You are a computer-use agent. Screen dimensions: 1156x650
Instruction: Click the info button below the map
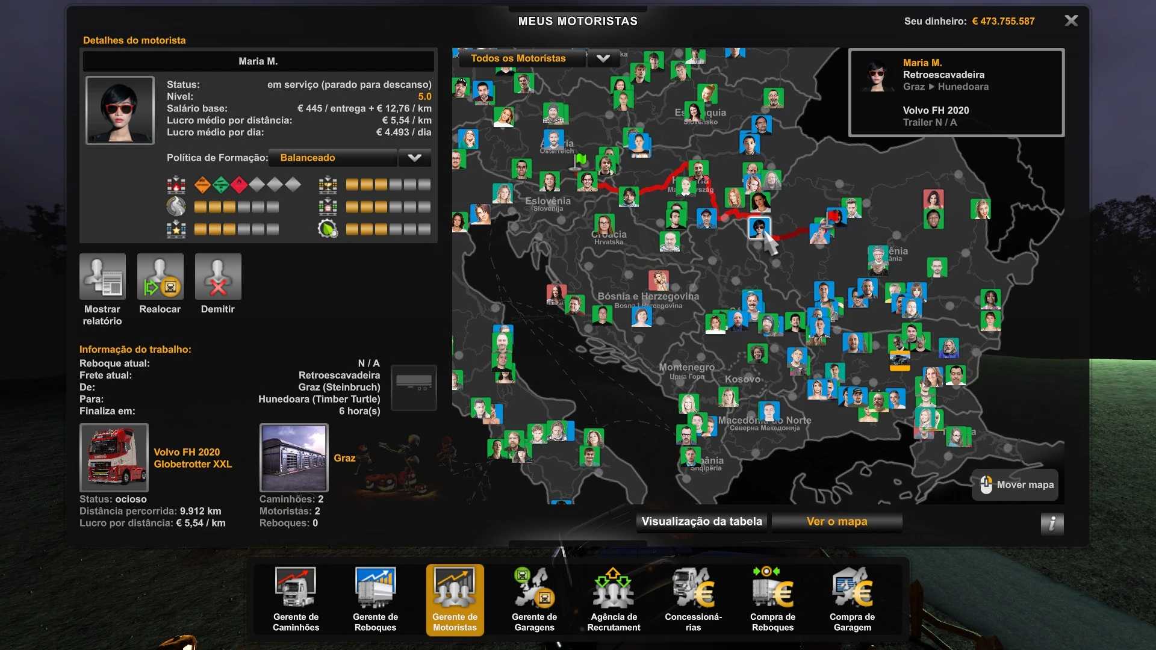tap(1052, 524)
